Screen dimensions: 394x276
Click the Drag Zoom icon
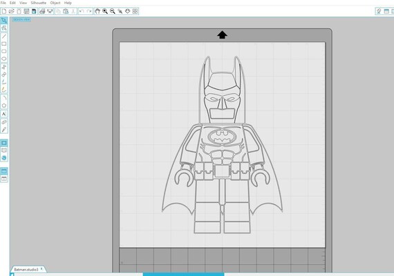point(128,11)
